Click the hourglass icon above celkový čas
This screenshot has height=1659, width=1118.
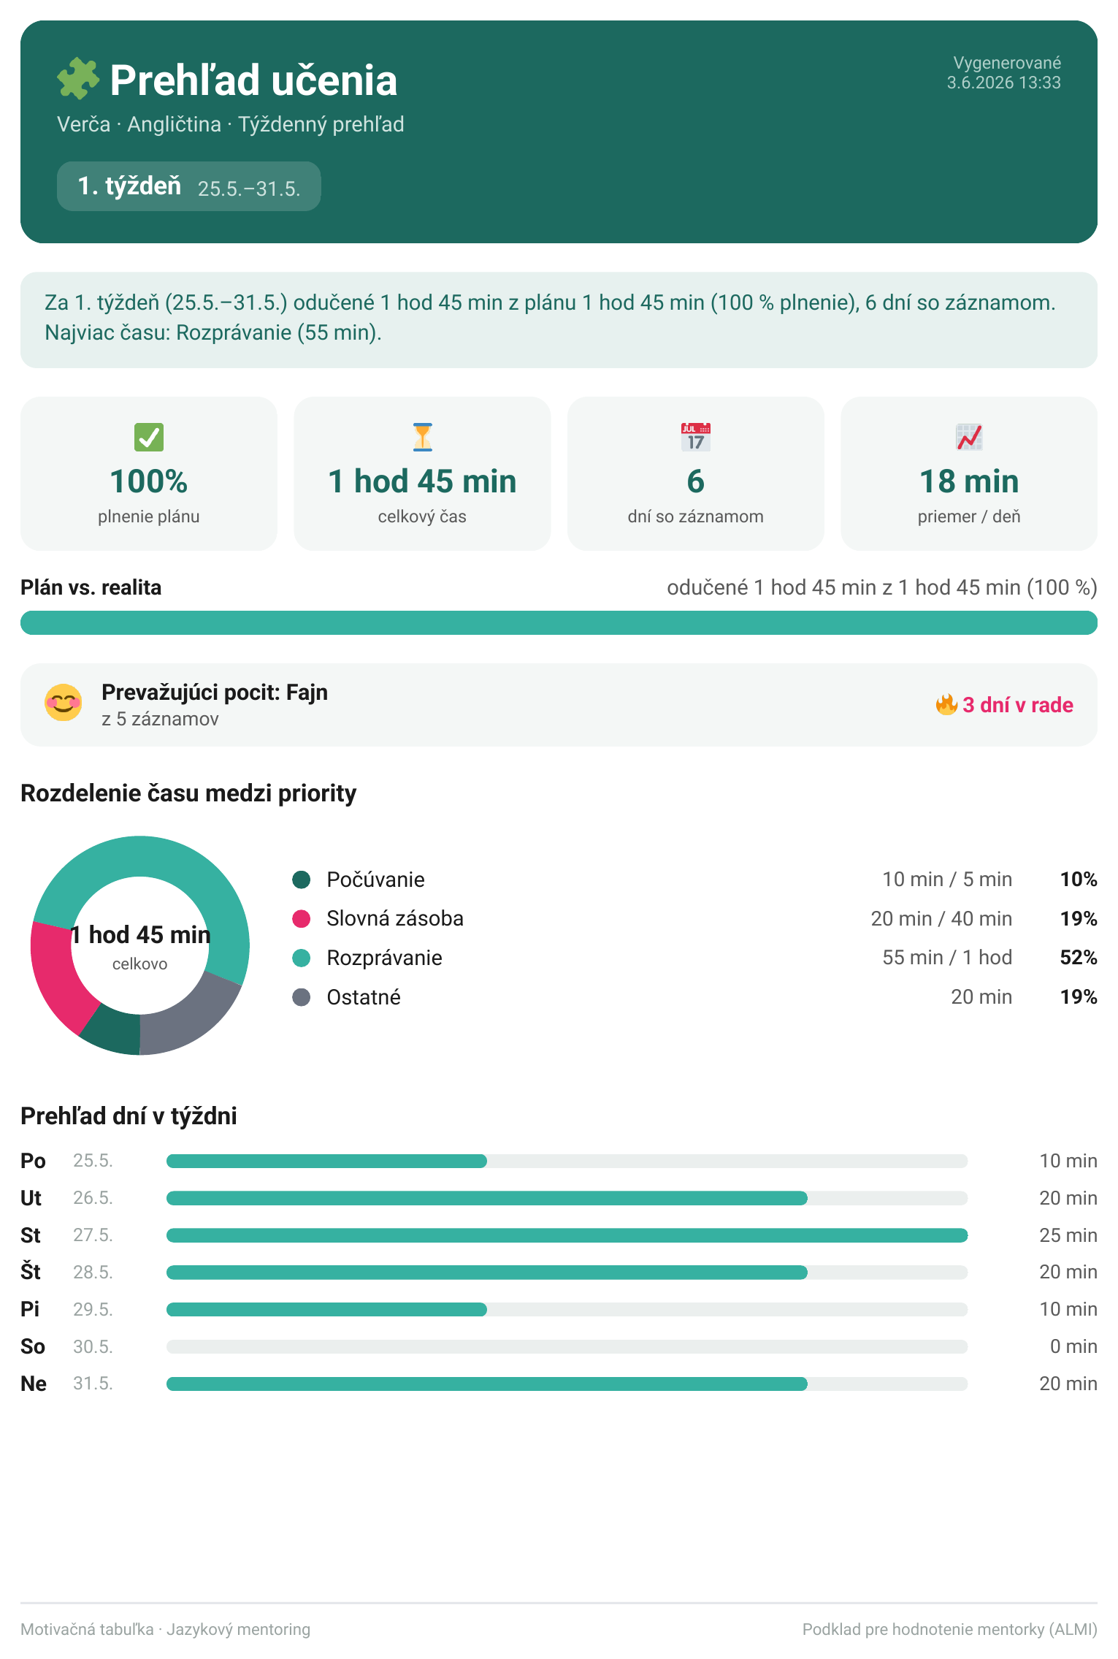pyautogui.click(x=422, y=437)
